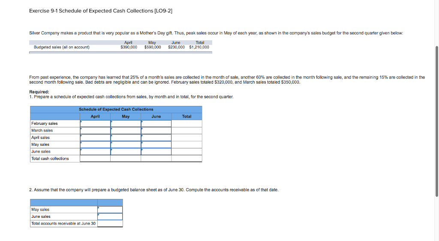Click March sales April input cell
This screenshot has width=439, height=241.
tap(95, 130)
